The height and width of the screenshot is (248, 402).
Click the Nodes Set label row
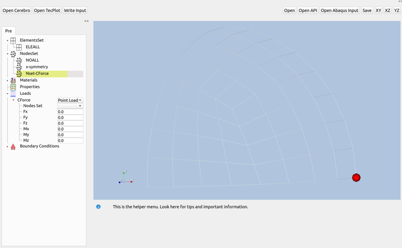[x=33, y=106]
